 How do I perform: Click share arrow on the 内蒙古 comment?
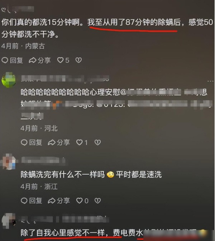click(32, 60)
